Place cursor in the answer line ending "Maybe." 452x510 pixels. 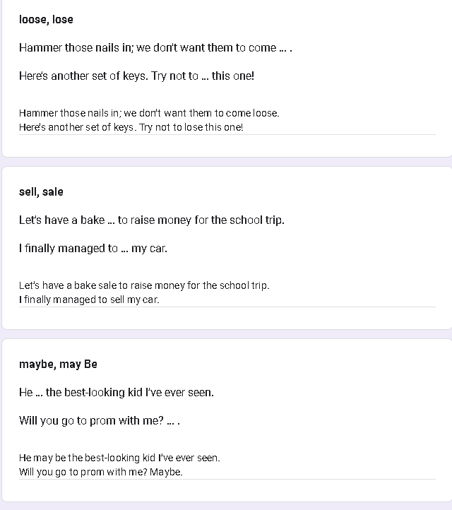[x=100, y=472]
